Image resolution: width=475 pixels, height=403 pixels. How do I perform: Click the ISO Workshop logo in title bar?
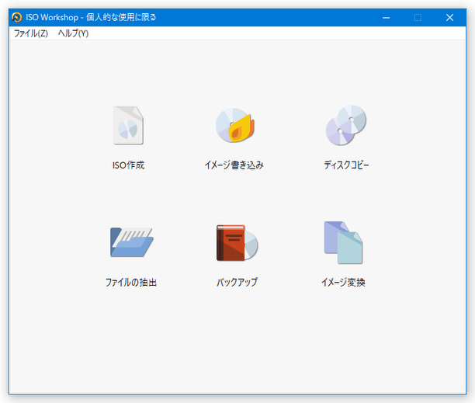[17, 17]
